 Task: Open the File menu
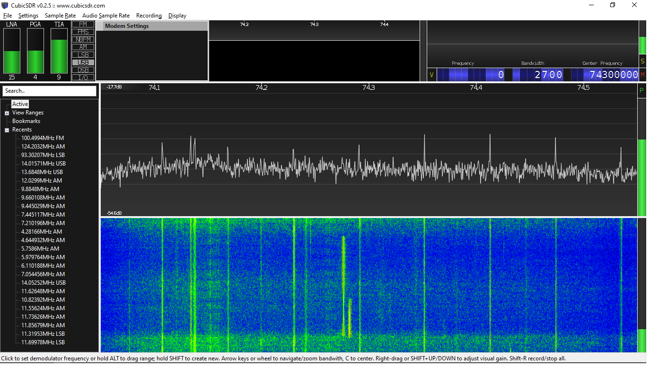click(7, 16)
